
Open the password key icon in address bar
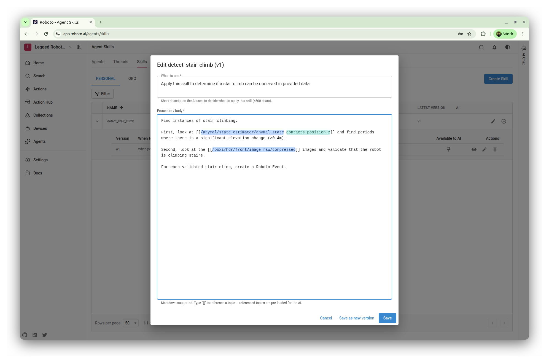[x=461, y=34]
